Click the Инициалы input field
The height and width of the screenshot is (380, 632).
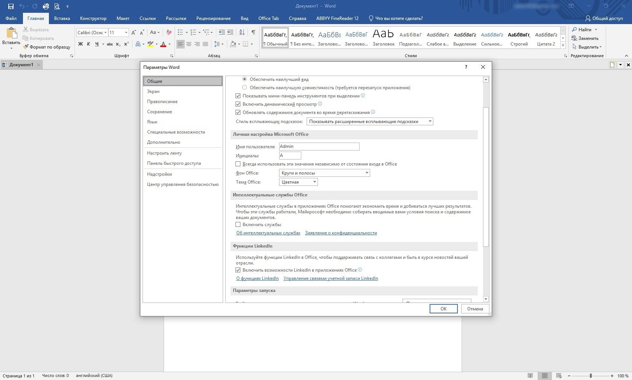(290, 155)
